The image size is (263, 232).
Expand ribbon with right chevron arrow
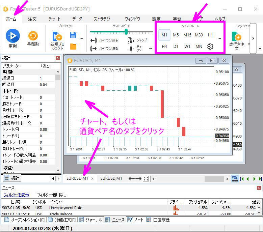[x=253, y=38]
